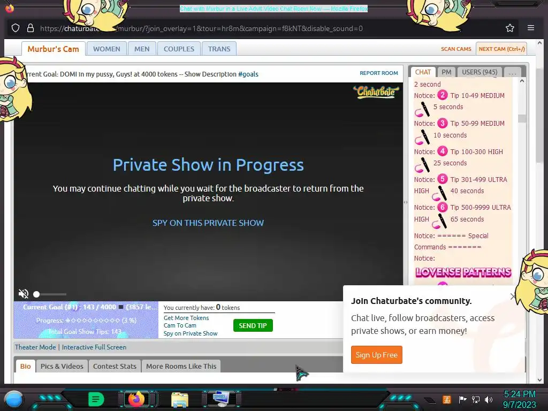The height and width of the screenshot is (411, 548).
Task: Select the PM tab in side panel
Action: pyautogui.click(x=446, y=72)
